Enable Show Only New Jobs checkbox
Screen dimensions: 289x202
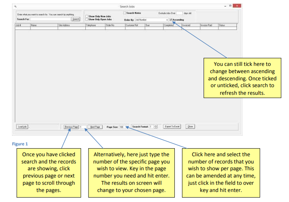point(86,16)
